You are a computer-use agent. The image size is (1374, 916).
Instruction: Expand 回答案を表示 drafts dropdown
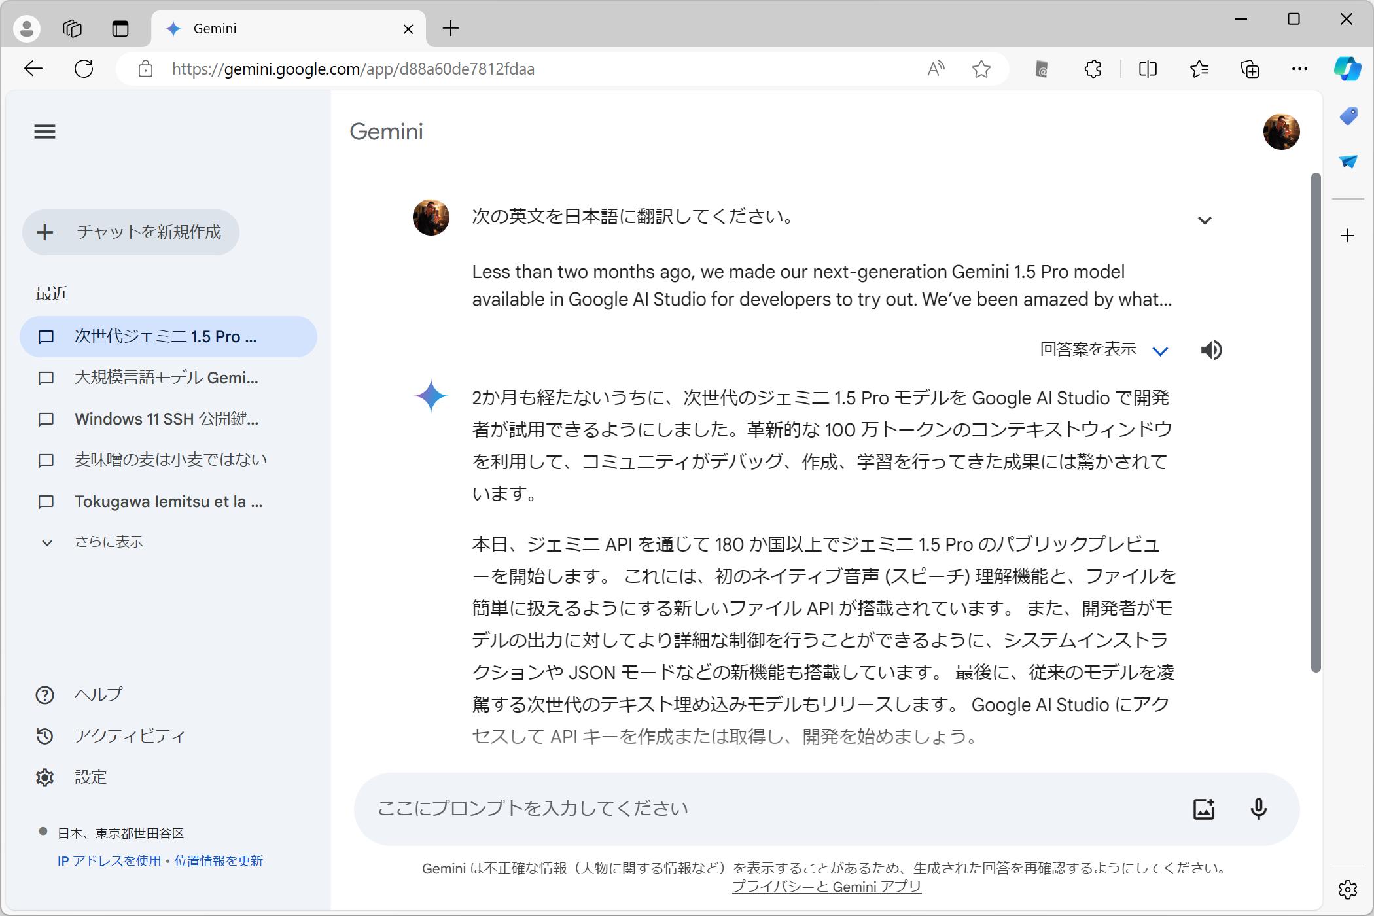point(1104,350)
